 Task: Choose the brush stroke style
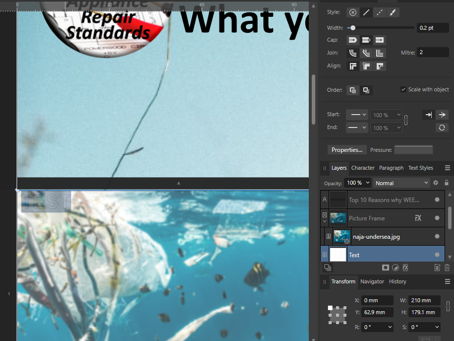393,12
